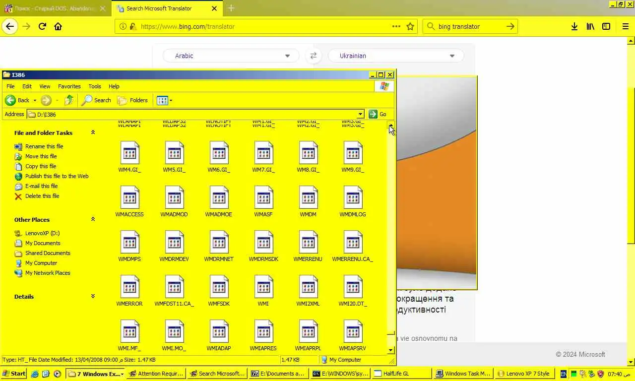Open the Windows Start button
Screen dimensions: 635x381
point(14,374)
